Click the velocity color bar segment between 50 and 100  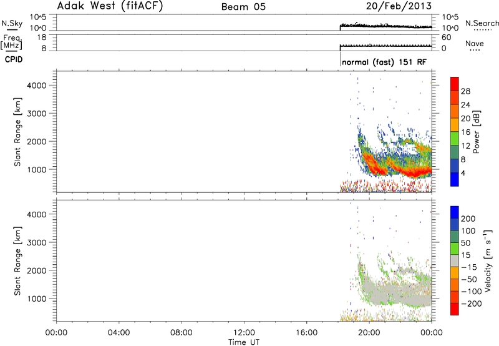pyautogui.click(x=455, y=237)
